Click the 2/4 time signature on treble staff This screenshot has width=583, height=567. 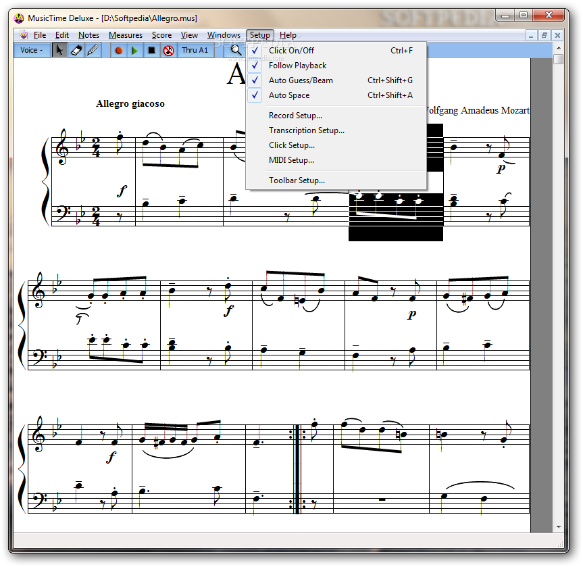96,147
